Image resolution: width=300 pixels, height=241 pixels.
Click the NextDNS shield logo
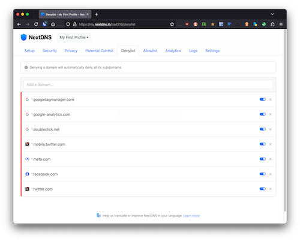(x=23, y=37)
